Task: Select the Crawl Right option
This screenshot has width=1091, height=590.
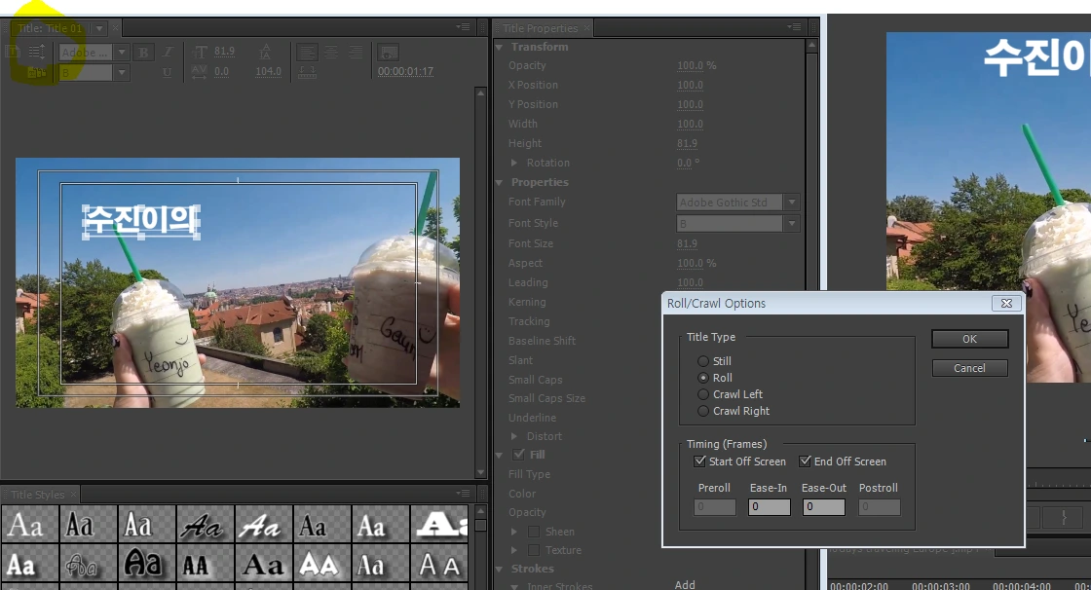Action: click(703, 411)
